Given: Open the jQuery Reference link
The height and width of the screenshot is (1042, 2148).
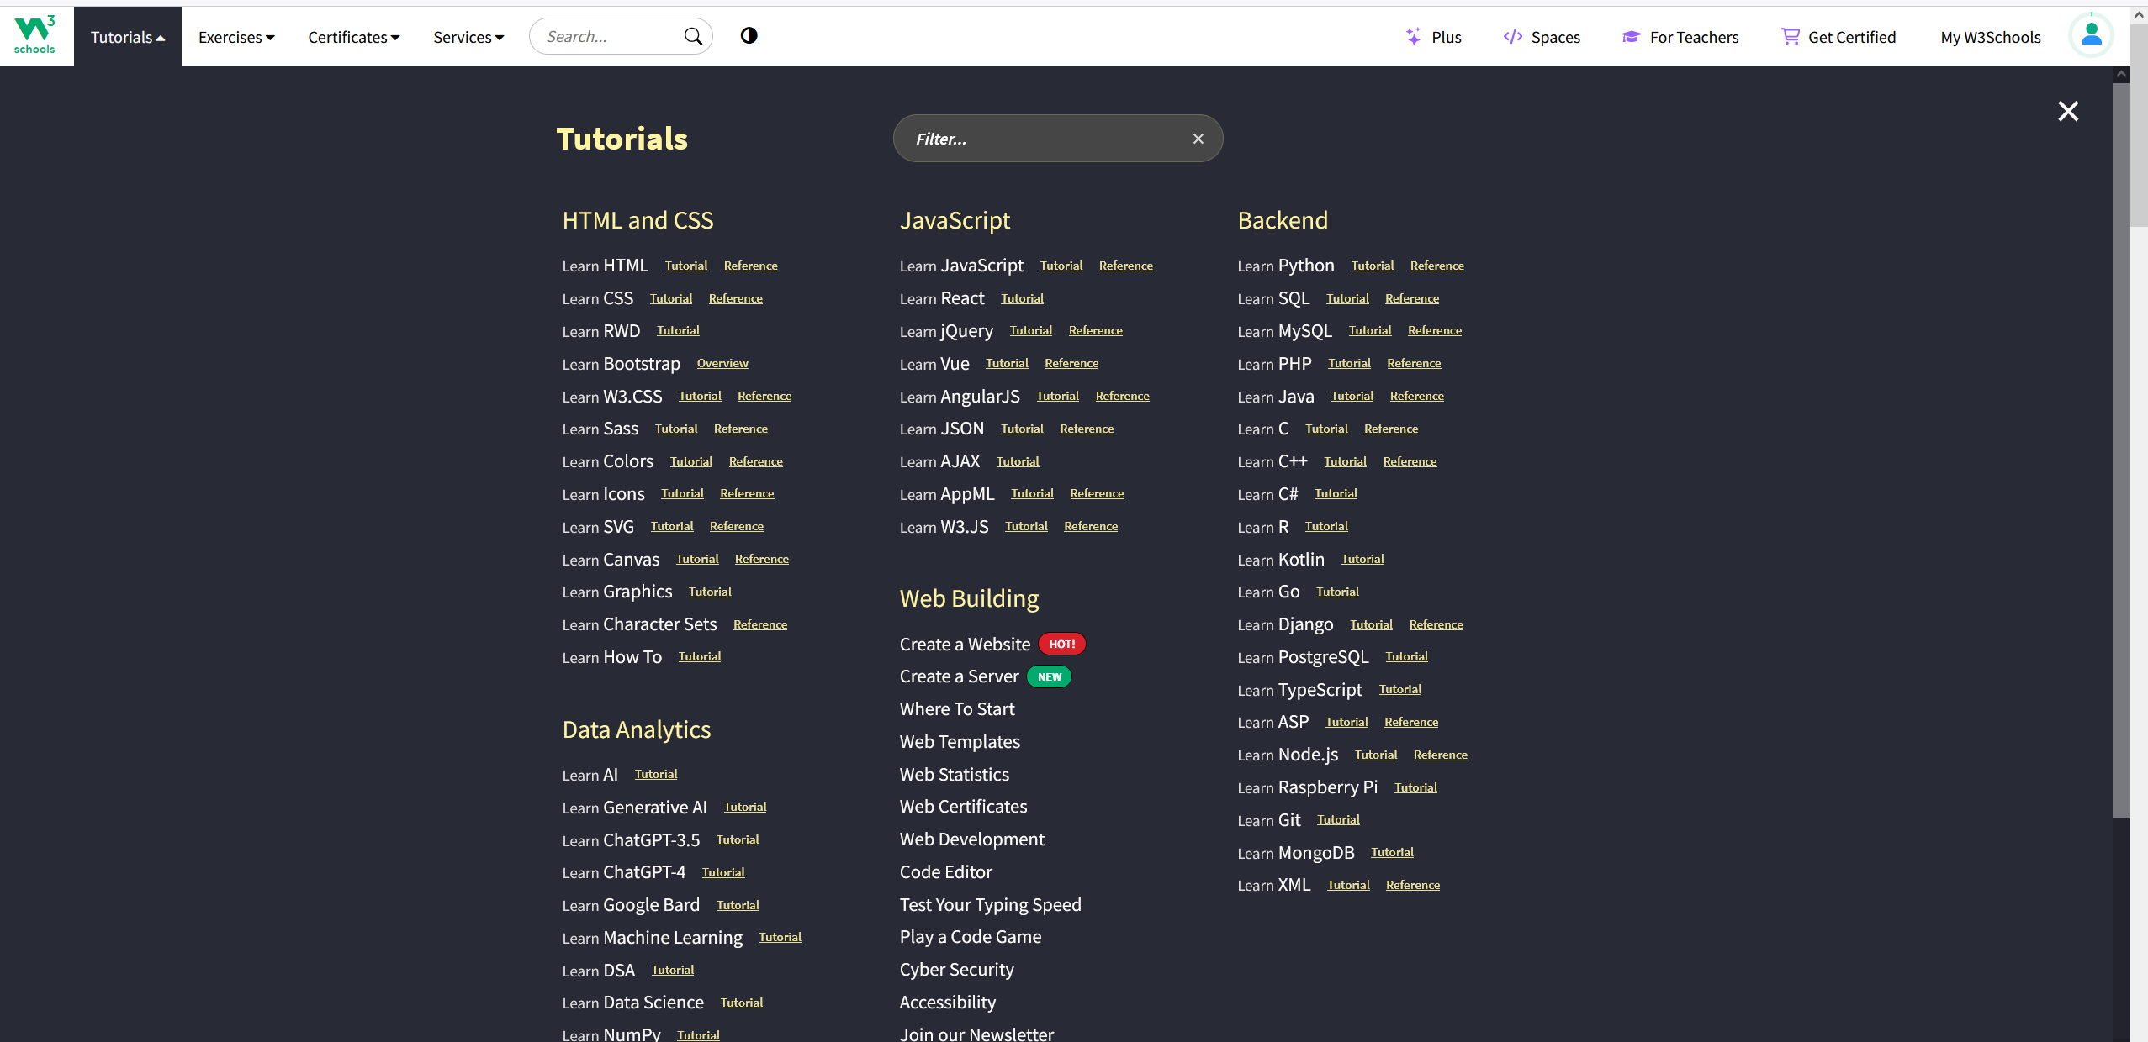Looking at the screenshot, I should pyautogui.click(x=1095, y=330).
